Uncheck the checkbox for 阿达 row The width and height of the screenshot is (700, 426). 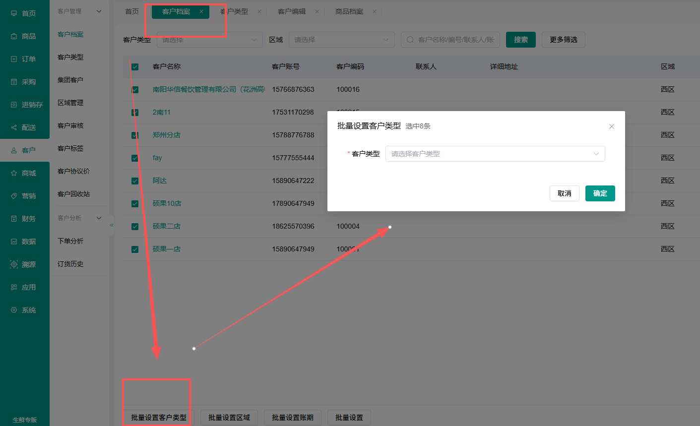tap(135, 181)
